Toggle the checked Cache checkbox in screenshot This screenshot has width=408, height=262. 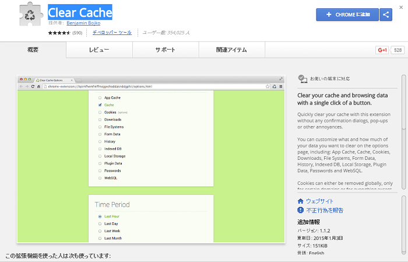pyautogui.click(x=100, y=105)
